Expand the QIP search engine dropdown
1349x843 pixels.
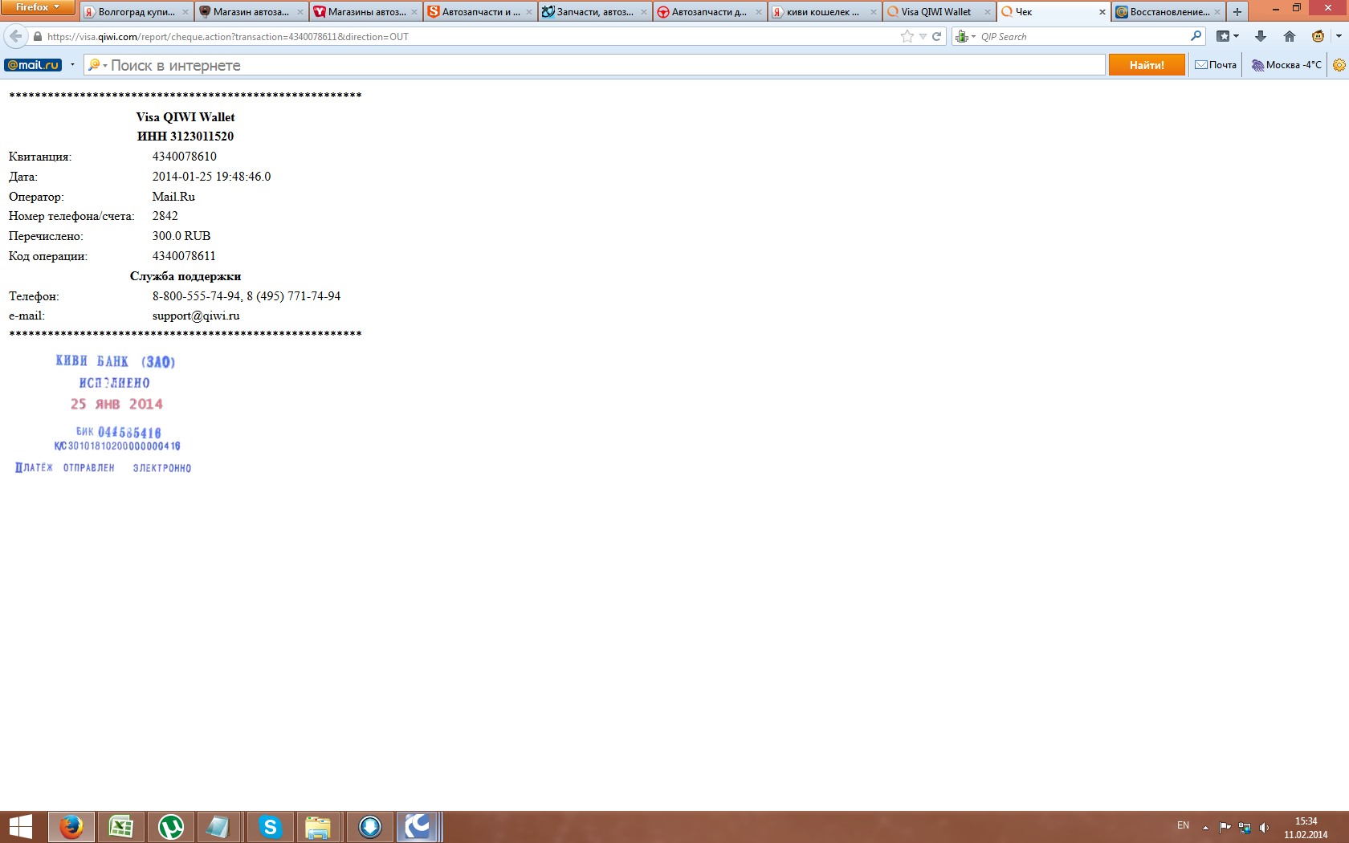(965, 36)
